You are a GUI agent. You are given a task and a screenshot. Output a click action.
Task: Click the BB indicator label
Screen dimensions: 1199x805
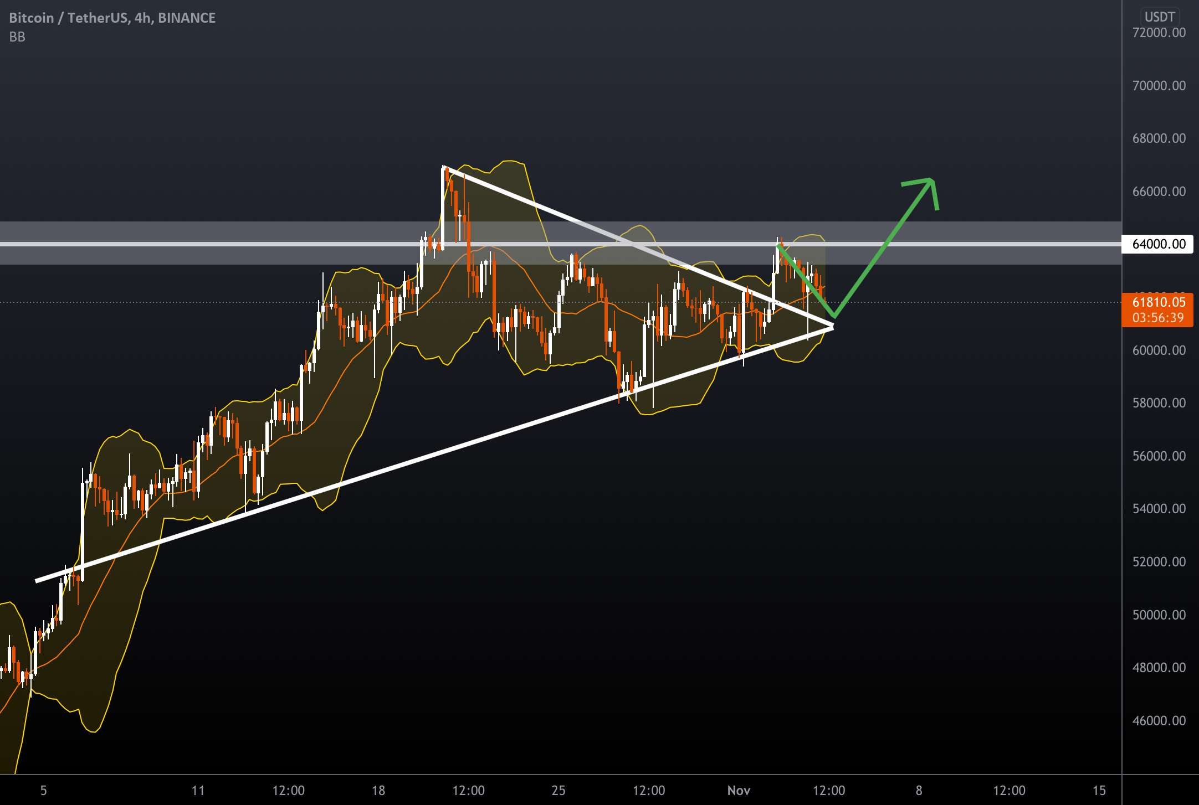(17, 37)
